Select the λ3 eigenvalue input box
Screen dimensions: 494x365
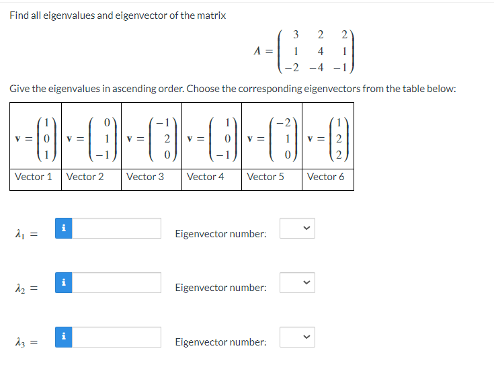tap(116, 337)
